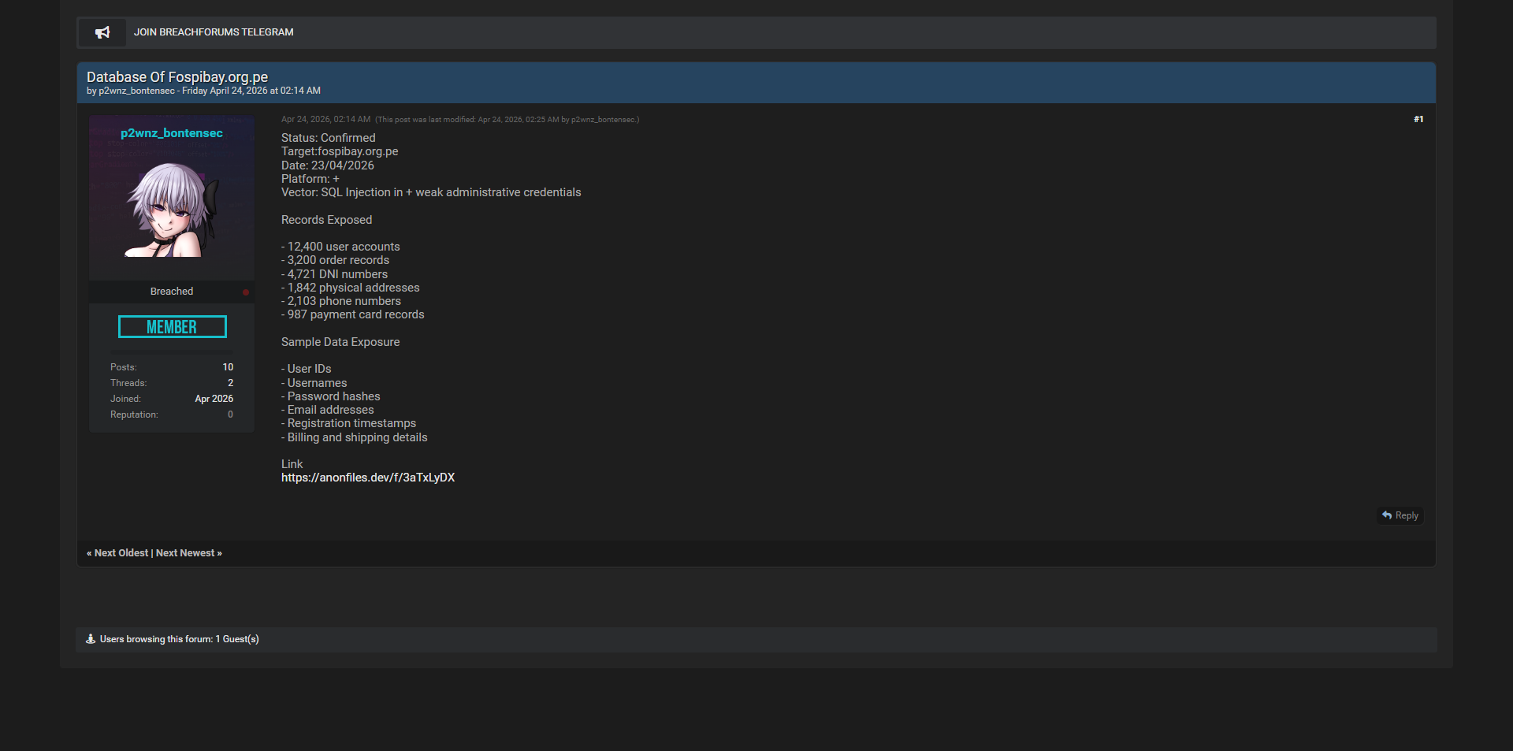Click the user's anime avatar image
This screenshot has height=751, width=1513.
172,210
